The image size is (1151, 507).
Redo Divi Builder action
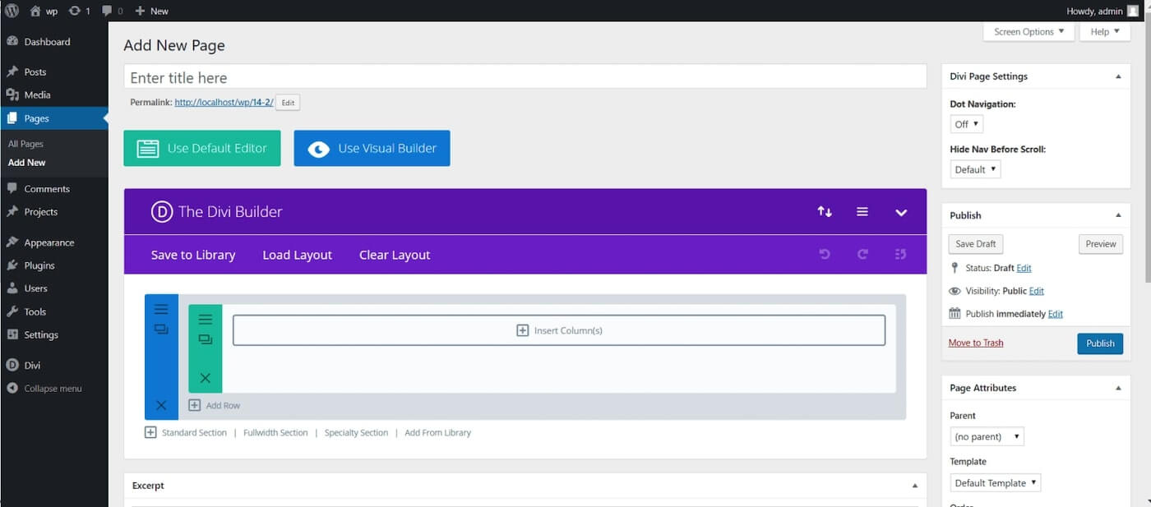coord(862,255)
